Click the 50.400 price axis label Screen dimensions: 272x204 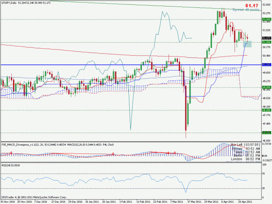pyautogui.click(x=267, y=56)
